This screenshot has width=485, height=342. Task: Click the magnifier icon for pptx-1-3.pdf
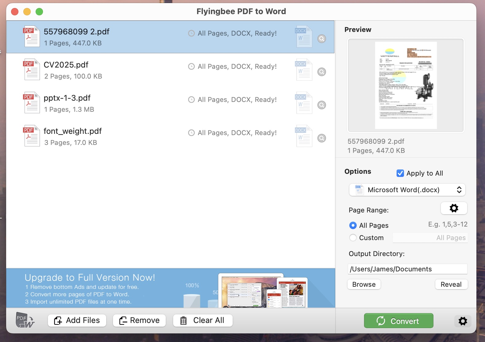(322, 105)
